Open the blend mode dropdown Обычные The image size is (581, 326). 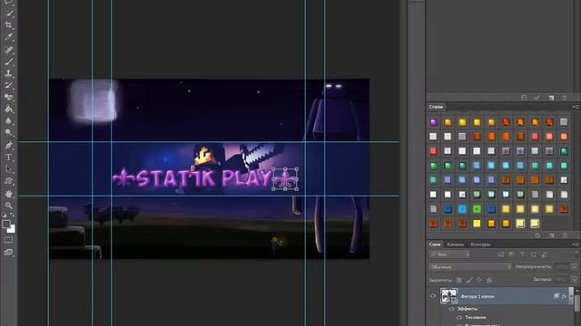[x=470, y=266]
